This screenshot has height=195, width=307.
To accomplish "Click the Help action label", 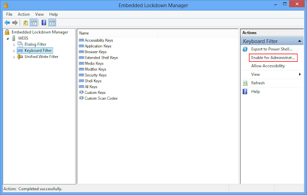I will pyautogui.click(x=256, y=92).
